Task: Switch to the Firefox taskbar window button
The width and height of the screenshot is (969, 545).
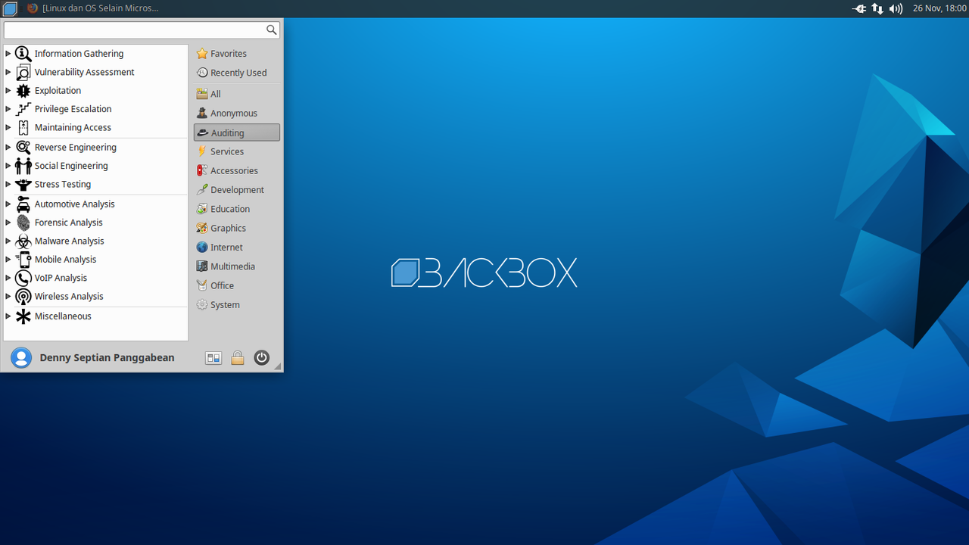Action: [93, 8]
